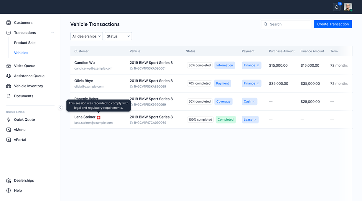Click the Help question mark icon
The image size is (362, 201).
pos(9,191)
